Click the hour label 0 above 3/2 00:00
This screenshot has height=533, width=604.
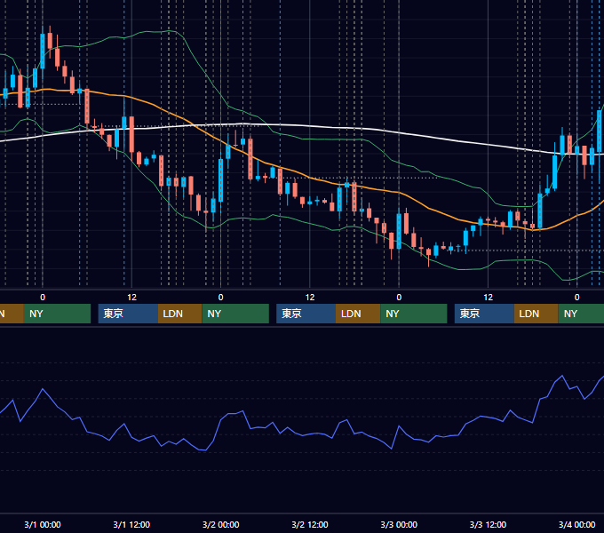pyautogui.click(x=220, y=298)
